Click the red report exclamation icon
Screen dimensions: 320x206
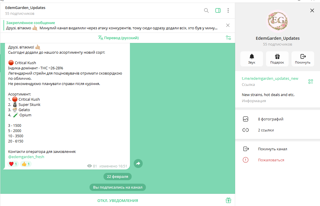point(246,160)
